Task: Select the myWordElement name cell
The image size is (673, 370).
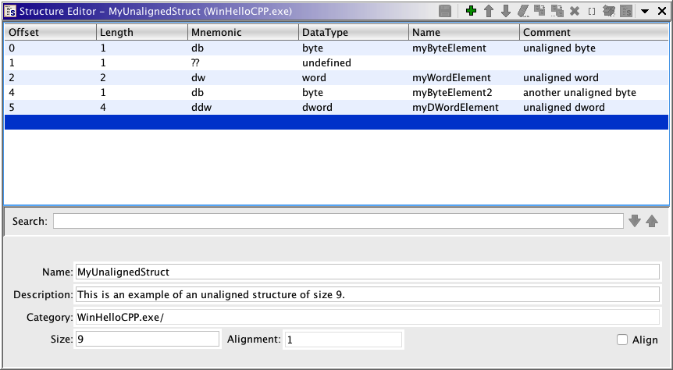Action: tap(464, 78)
